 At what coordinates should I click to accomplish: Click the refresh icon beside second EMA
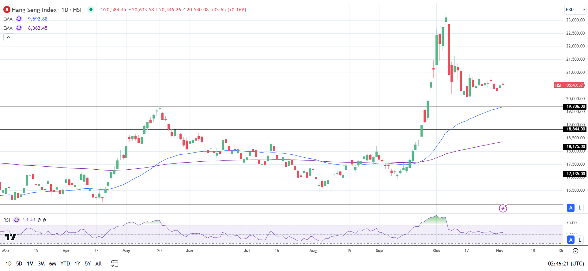tap(19, 28)
